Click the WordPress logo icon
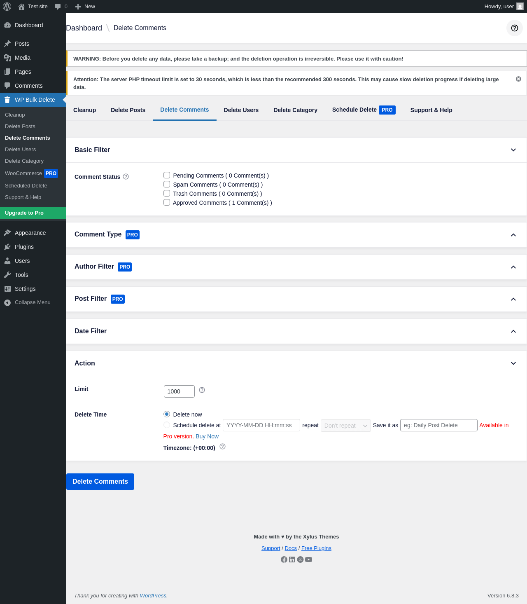The height and width of the screenshot is (604, 527). coord(7,7)
